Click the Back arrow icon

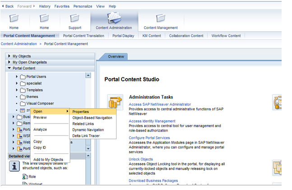pos(3,6)
